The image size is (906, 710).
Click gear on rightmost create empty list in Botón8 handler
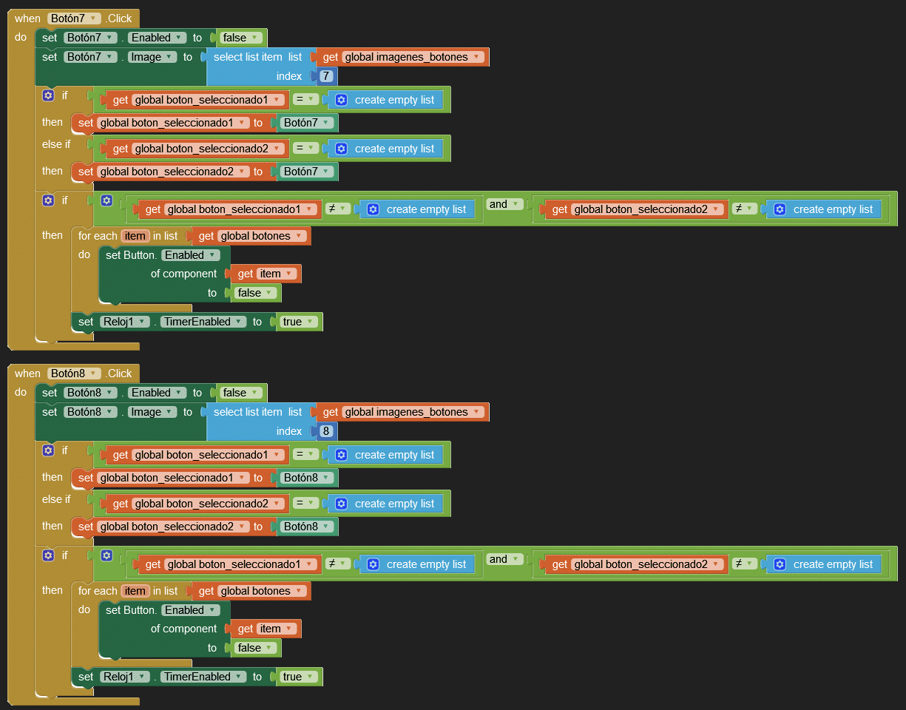coord(780,564)
